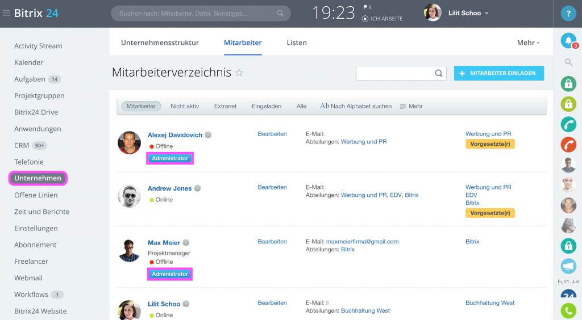Click the first contact avatar in right sidebar
The image size is (582, 320).
(x=568, y=165)
